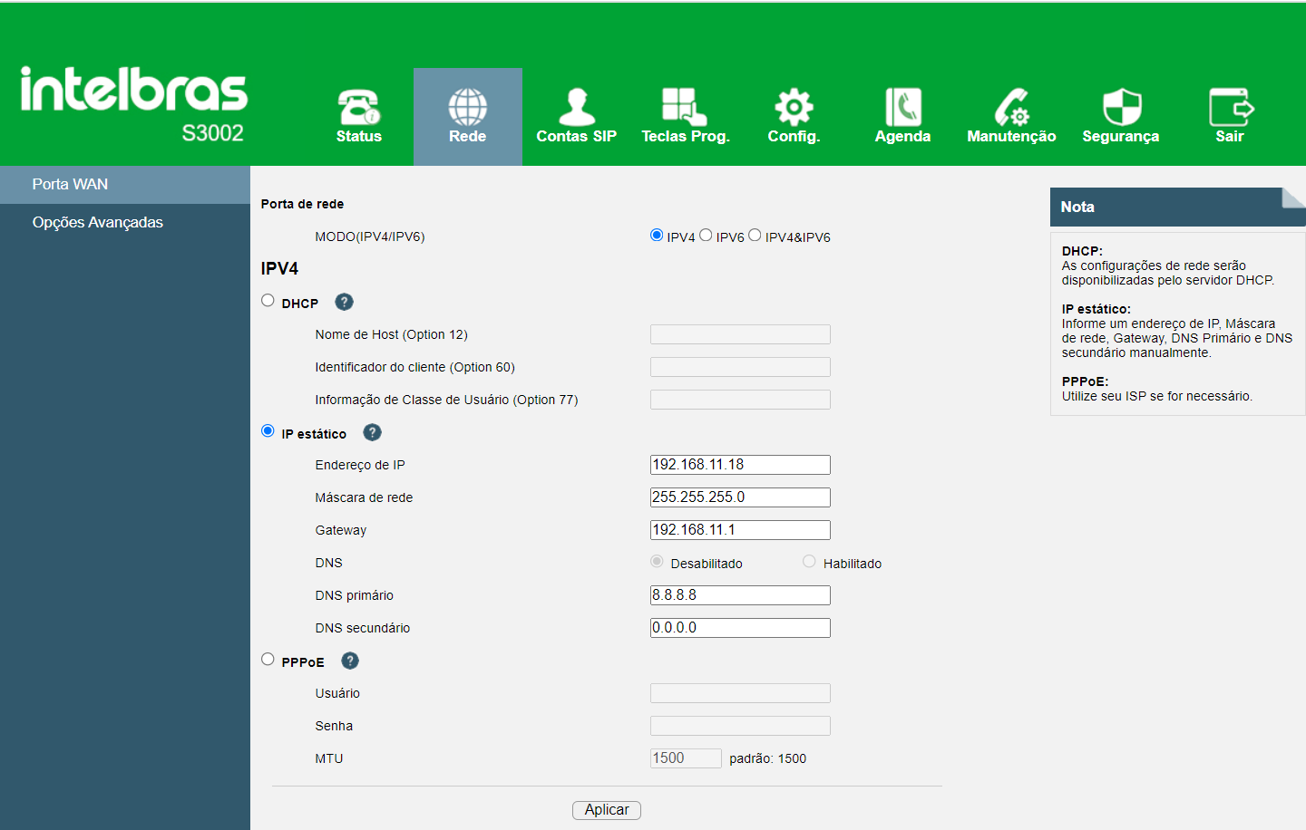Focus the Endereço de IP field
This screenshot has width=1306, height=830.
point(740,465)
